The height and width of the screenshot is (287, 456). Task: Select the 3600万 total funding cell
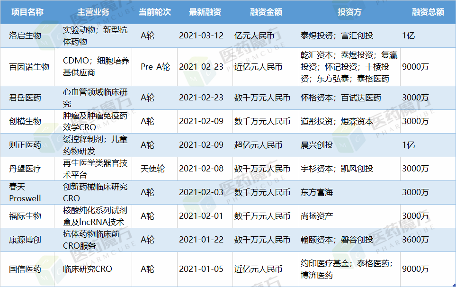(428, 240)
